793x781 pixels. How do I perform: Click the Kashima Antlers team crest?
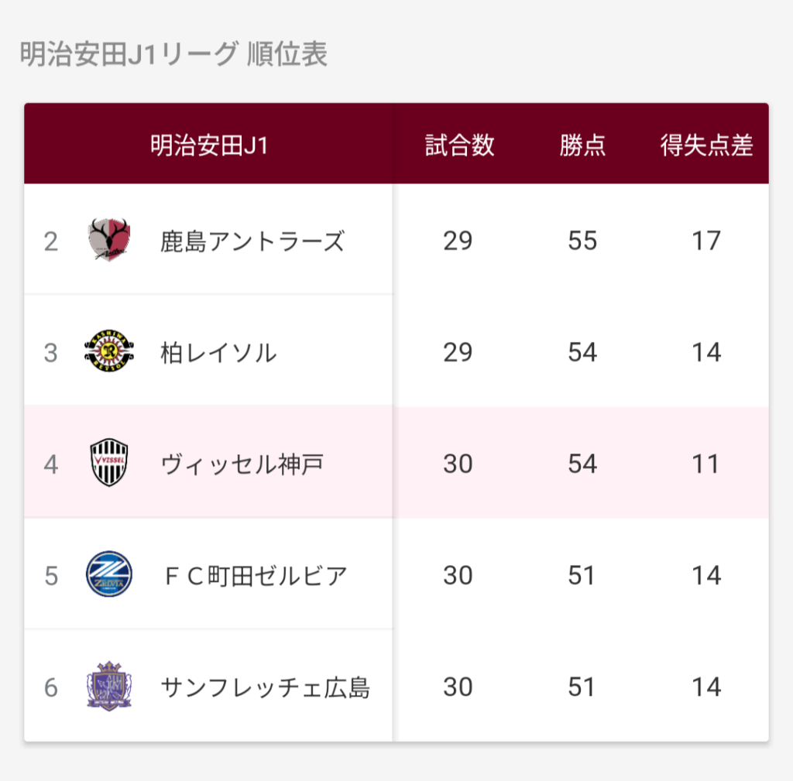[x=109, y=241]
